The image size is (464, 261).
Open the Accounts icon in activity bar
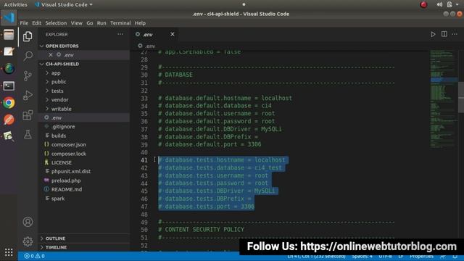[x=28, y=222]
